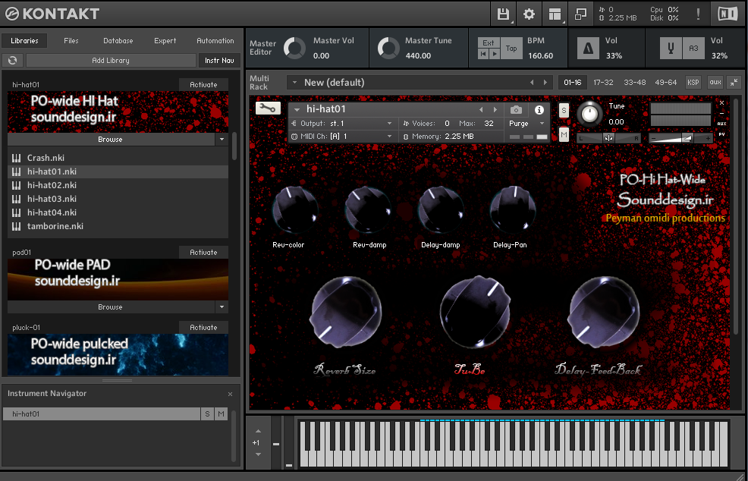Click the transport rewind-to-start button
Screen dimensions: 748x481
tap(484, 54)
